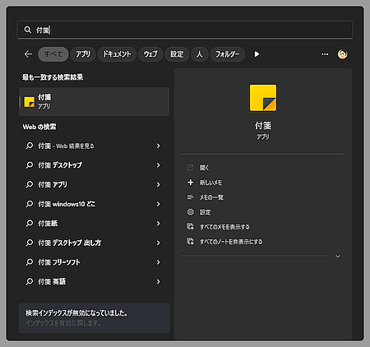The width and height of the screenshot is (370, 347).
Task: Click the 検索インデックスが無効になっていました notice
Action: coord(76,313)
